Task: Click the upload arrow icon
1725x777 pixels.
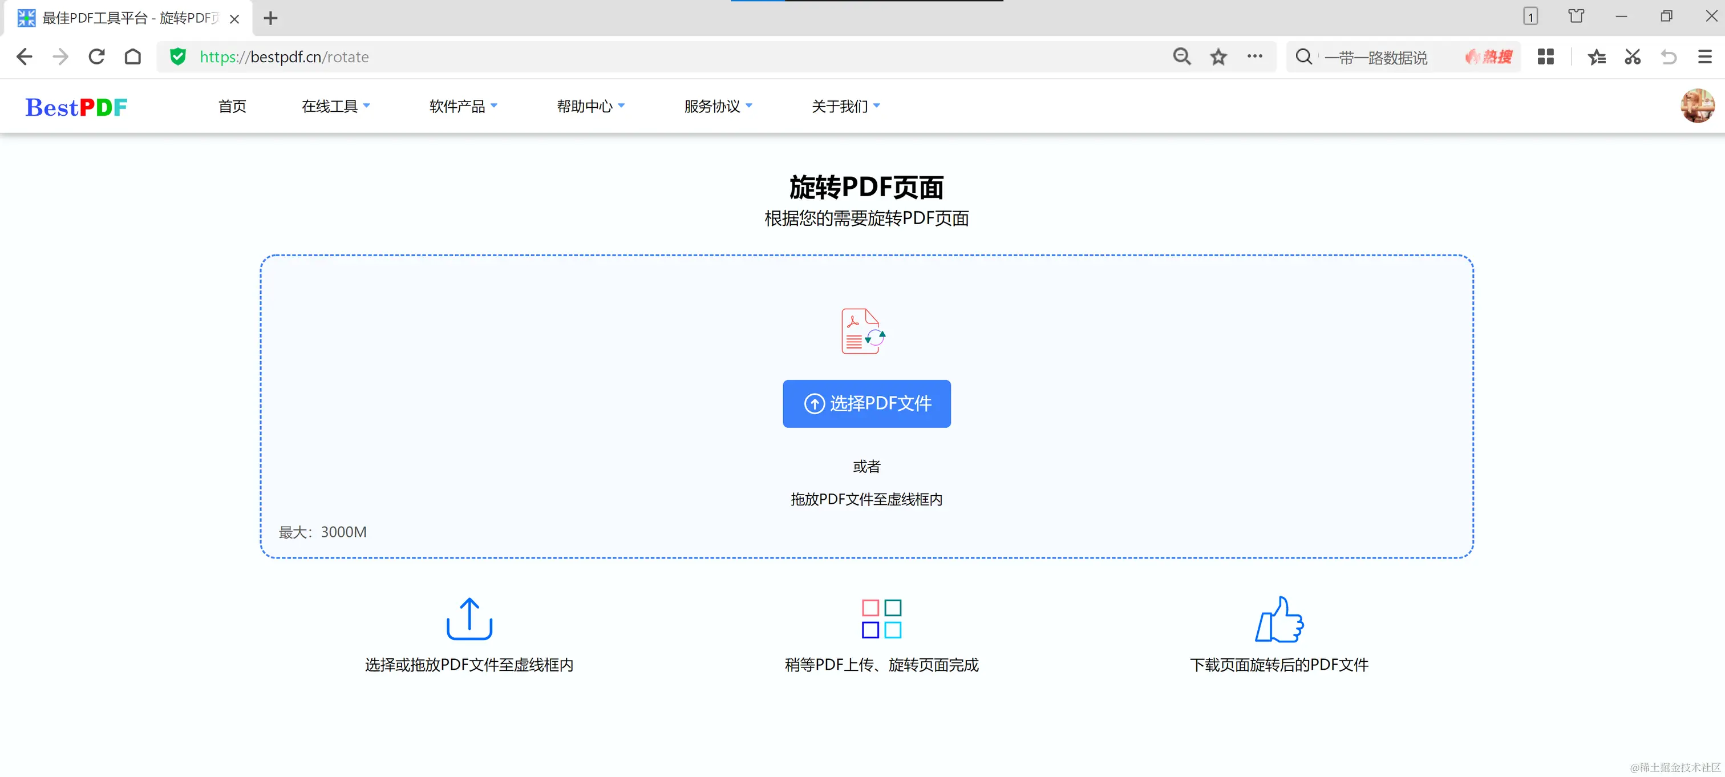Action: [469, 619]
